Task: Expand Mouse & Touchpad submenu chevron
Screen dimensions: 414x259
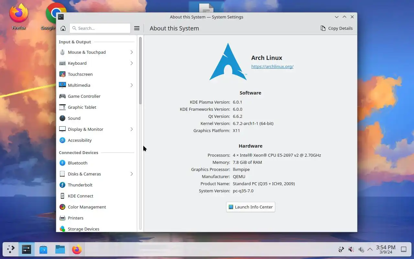Action: tap(132, 52)
